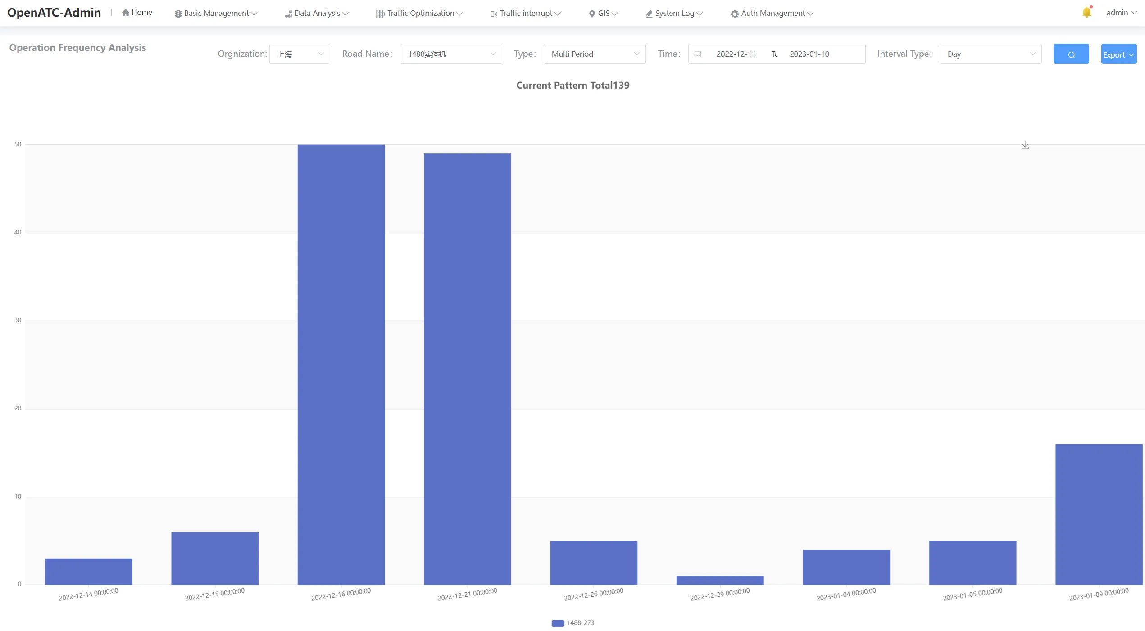The height and width of the screenshot is (631, 1145).
Task: Open the Data Analysis menu
Action: coord(317,14)
